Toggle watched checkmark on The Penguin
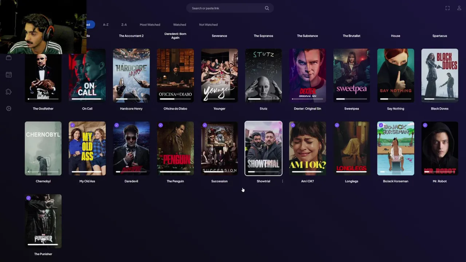Viewport: 466px width, 262px height. [x=161, y=125]
